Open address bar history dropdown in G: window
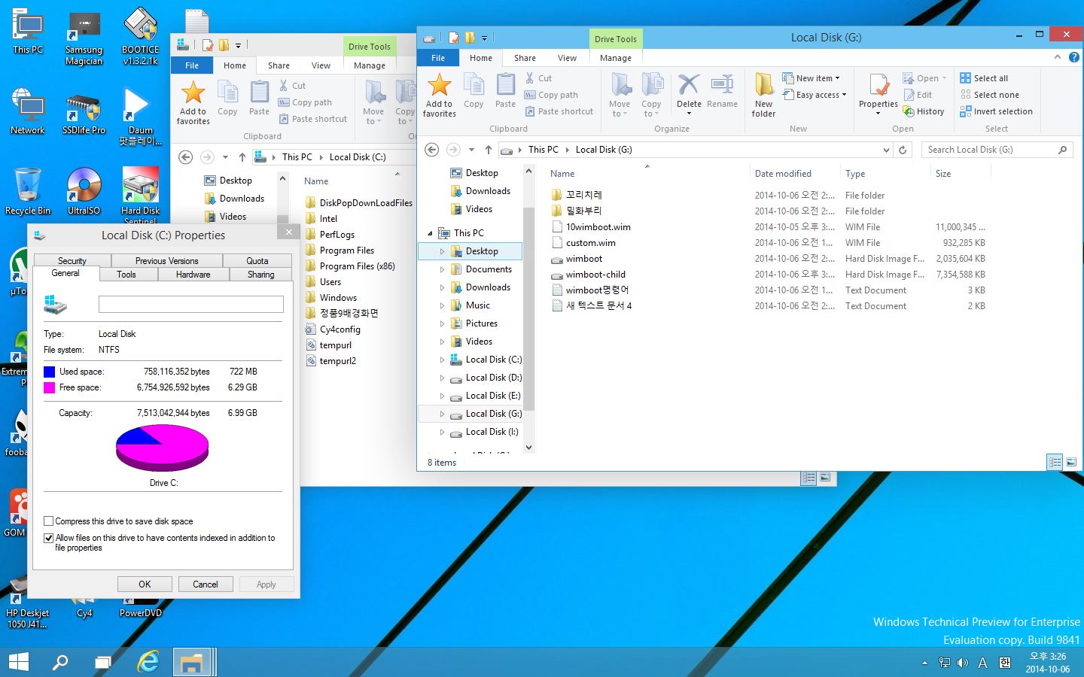This screenshot has height=677, width=1084. (886, 150)
